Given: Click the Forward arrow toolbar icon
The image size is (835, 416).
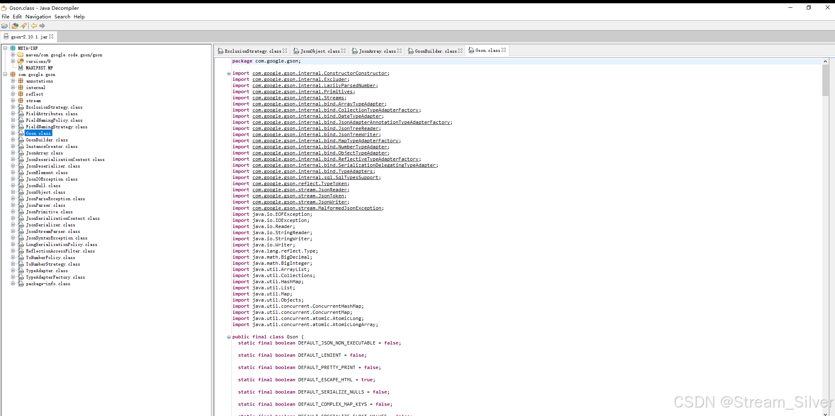Looking at the screenshot, I should [42, 26].
